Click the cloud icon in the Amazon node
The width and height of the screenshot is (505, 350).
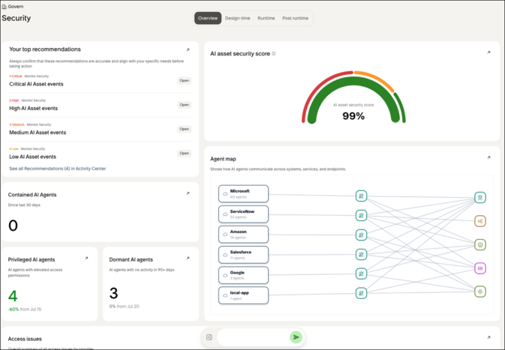(x=225, y=235)
